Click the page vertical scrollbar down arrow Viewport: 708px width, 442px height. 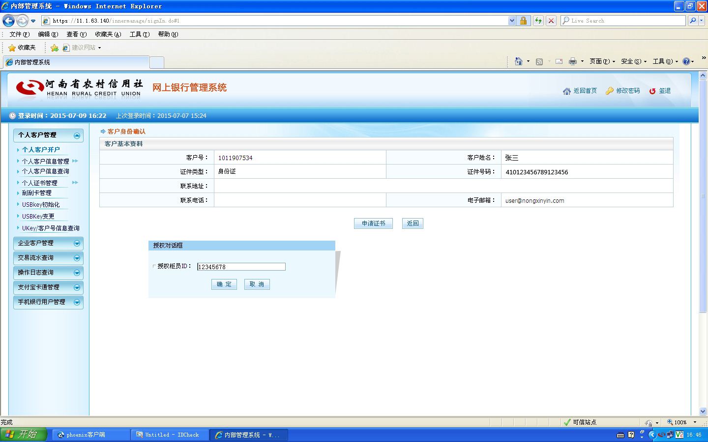tap(703, 412)
